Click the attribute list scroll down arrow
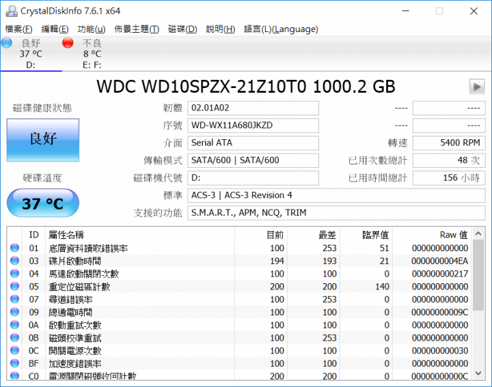Image resolution: width=492 pixels, height=387 pixels. click(x=478, y=373)
